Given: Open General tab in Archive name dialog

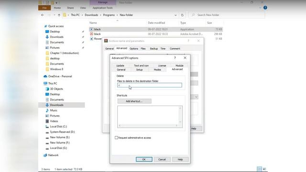Looking at the screenshot, I should (109, 49).
